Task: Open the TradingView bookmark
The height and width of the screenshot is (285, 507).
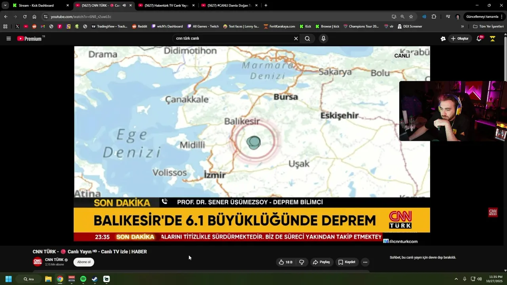Action: click(109, 27)
